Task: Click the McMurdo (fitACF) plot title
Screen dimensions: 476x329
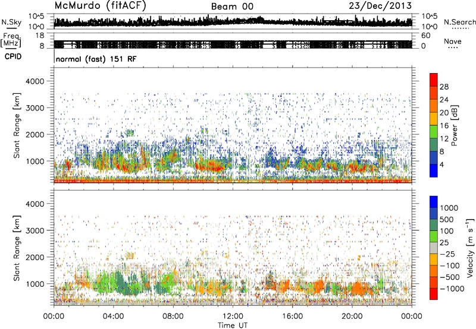Action: click(100, 5)
